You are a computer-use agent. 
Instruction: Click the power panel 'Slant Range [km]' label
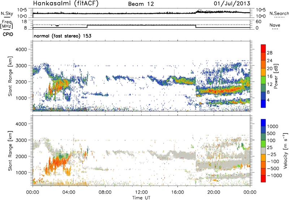pos(10,76)
